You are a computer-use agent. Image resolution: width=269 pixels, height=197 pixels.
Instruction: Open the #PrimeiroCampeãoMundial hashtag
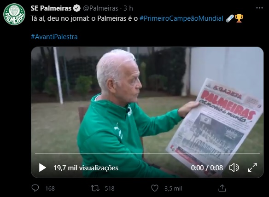coord(181,18)
